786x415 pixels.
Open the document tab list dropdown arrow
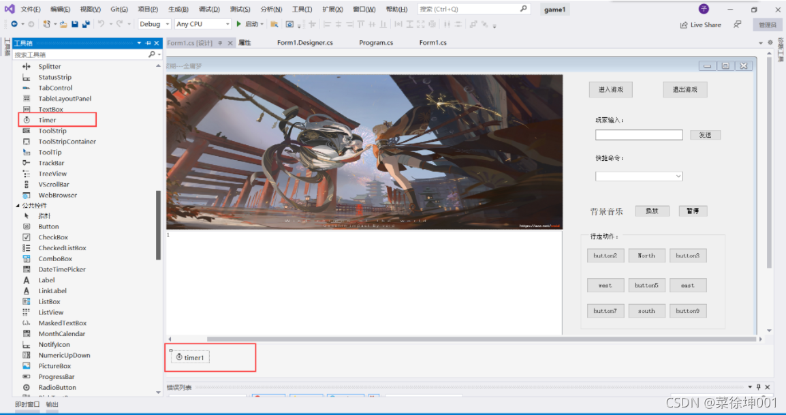760,43
